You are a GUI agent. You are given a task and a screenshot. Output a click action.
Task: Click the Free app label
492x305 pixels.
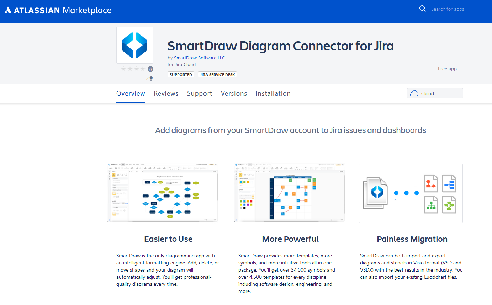click(x=447, y=69)
